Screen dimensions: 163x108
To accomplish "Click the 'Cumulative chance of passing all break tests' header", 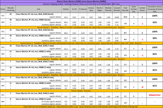I will click(155, 9).
